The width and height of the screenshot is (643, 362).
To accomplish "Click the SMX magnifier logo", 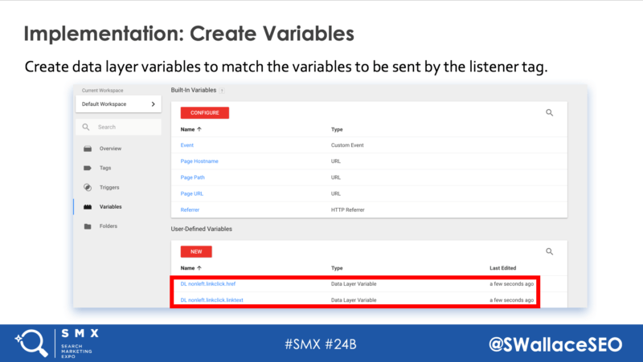I will 31,343.
